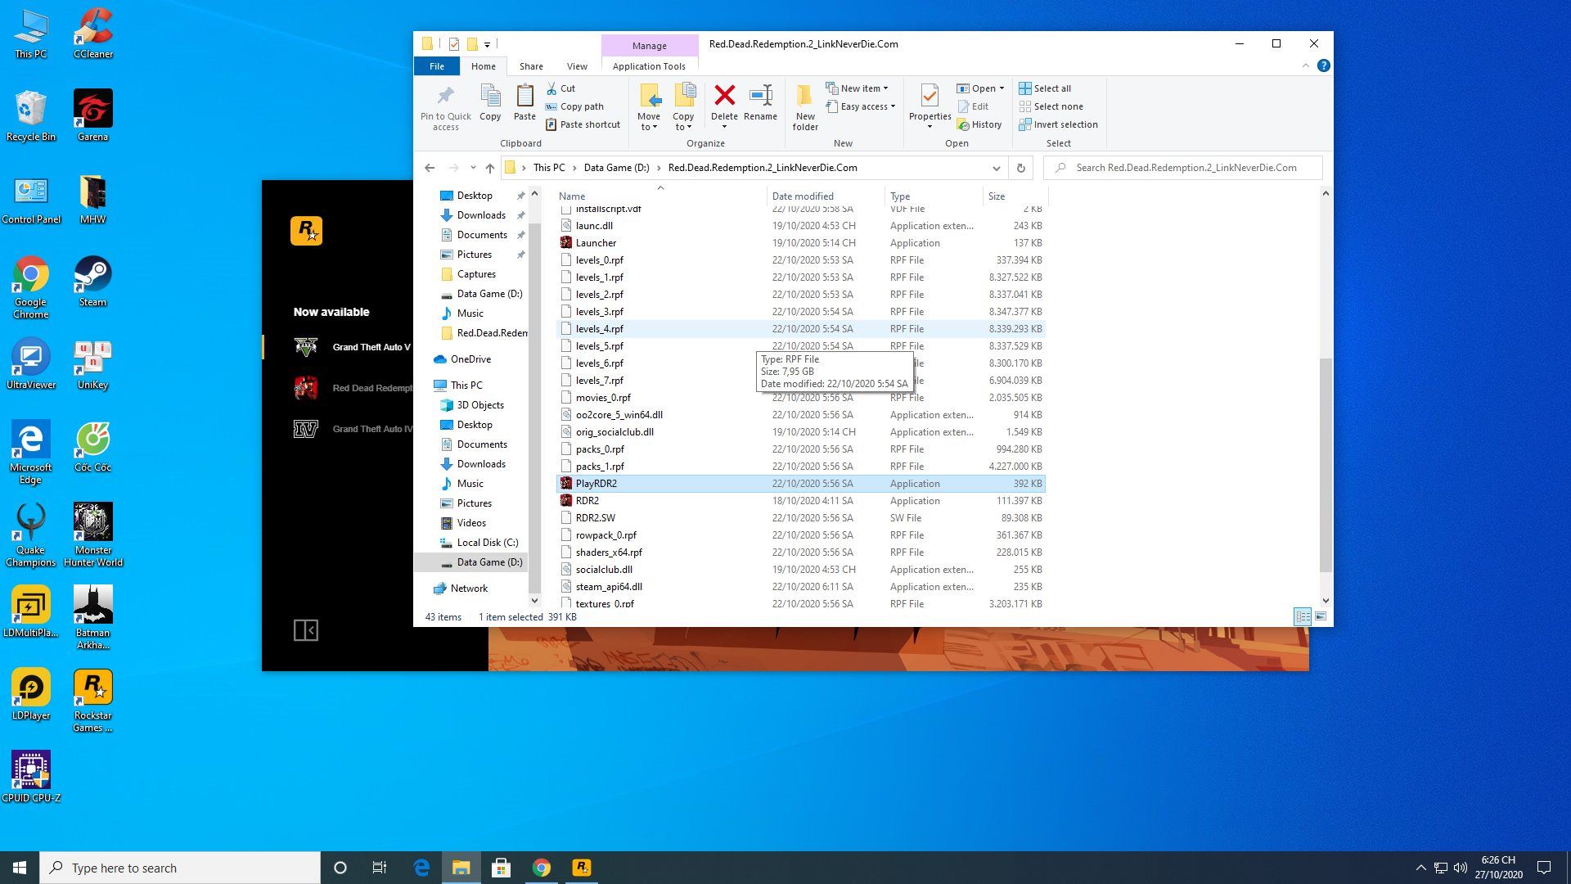Select Grand Theft Auto V in launcher
This screenshot has width=1571, height=884.
click(x=353, y=347)
